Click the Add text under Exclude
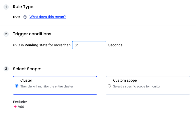The width and height of the screenshot is (196, 114). [x=21, y=107]
